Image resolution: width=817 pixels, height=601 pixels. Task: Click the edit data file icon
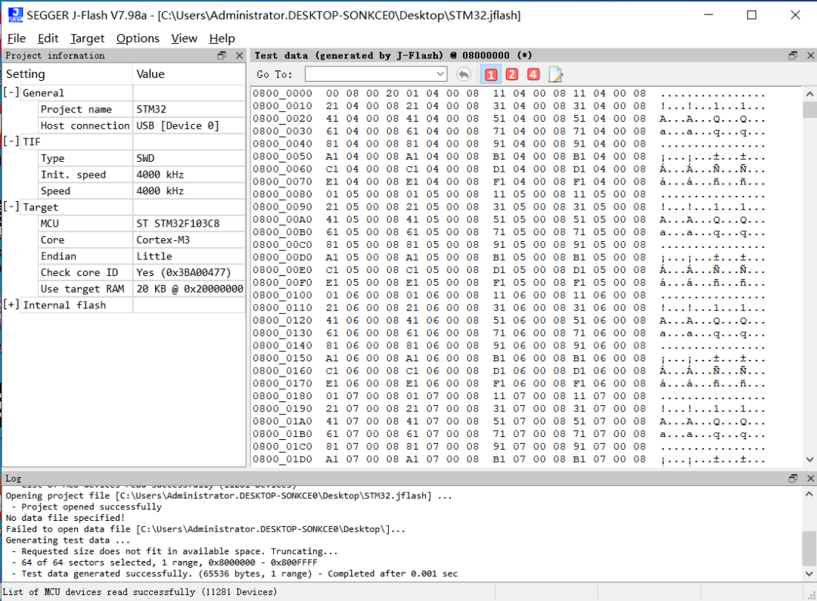tap(555, 75)
